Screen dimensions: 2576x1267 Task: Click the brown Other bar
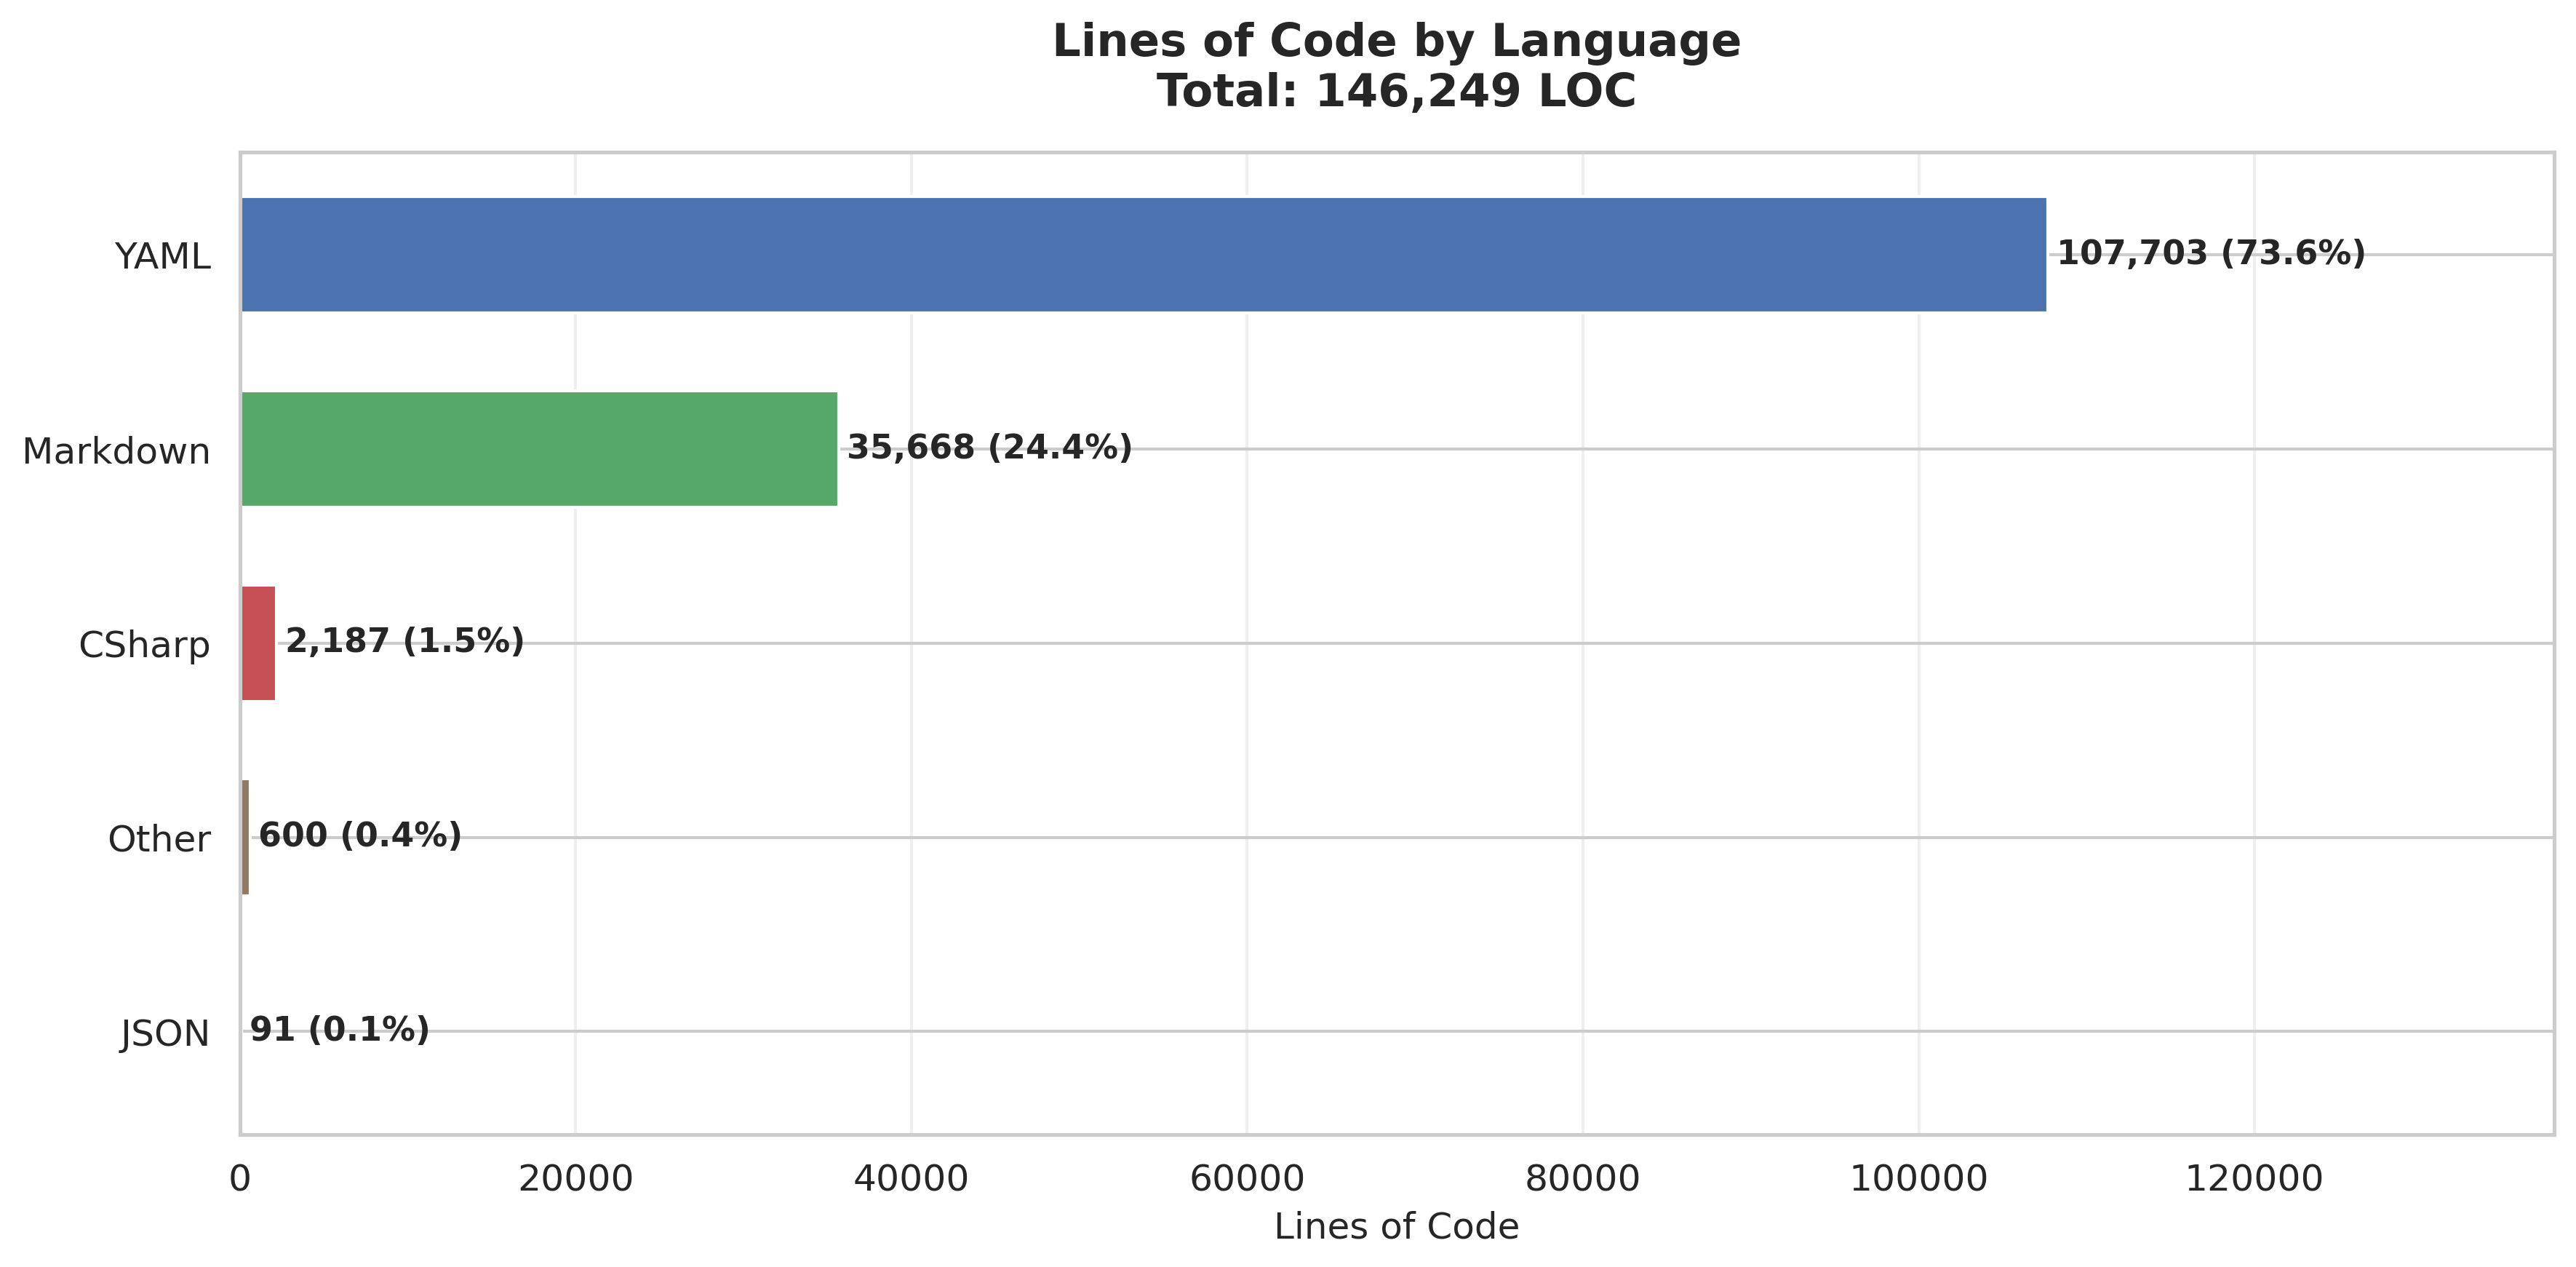click(245, 837)
